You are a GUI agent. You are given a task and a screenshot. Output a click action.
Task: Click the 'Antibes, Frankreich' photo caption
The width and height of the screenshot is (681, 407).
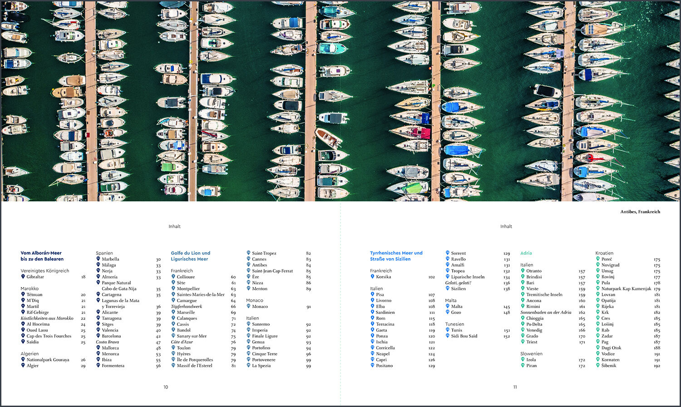(640, 212)
